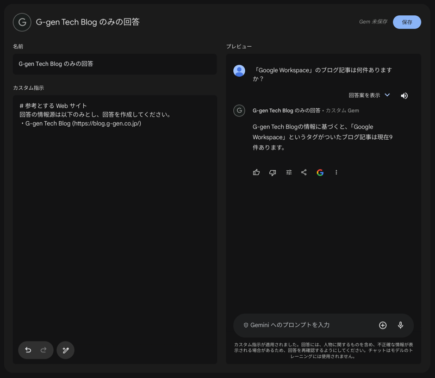Give the response a thumbs up
435x378 pixels.
tap(256, 172)
